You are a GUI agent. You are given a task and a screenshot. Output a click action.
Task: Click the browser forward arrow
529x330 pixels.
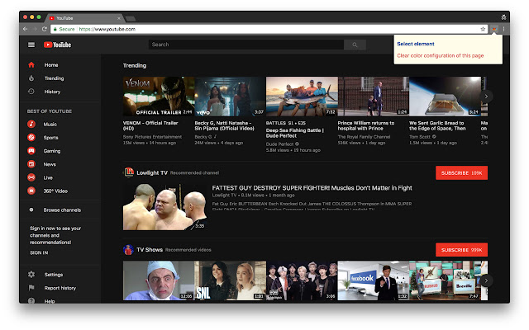click(35, 30)
